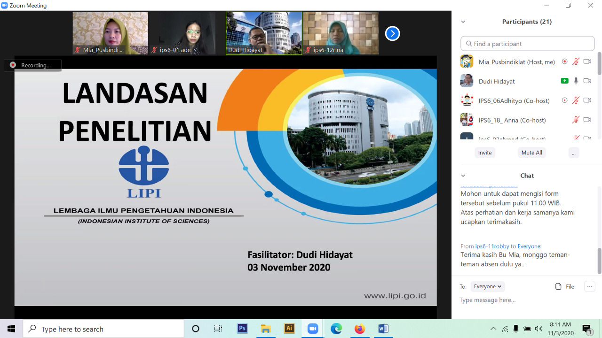Click the Mute All button

(x=531, y=153)
